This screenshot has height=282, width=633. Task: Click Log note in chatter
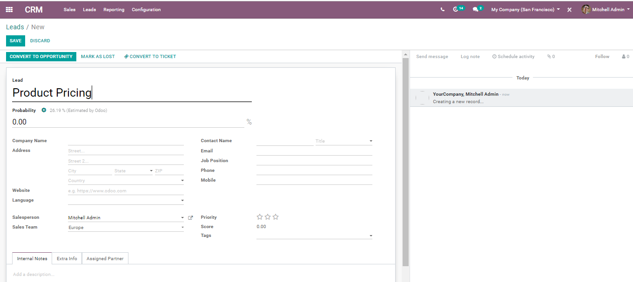(x=470, y=57)
